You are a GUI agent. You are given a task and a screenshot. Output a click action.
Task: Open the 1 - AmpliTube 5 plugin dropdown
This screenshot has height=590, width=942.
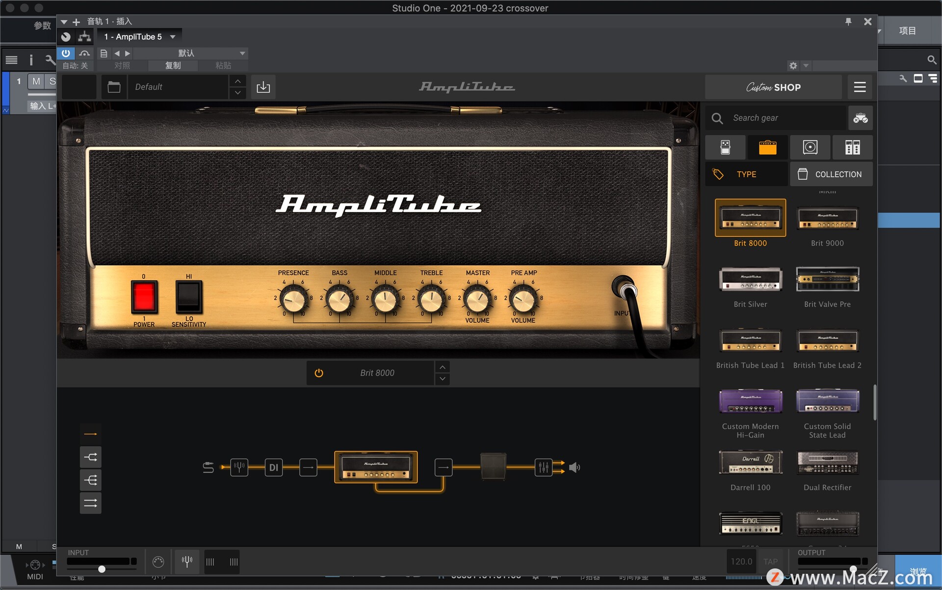(139, 37)
